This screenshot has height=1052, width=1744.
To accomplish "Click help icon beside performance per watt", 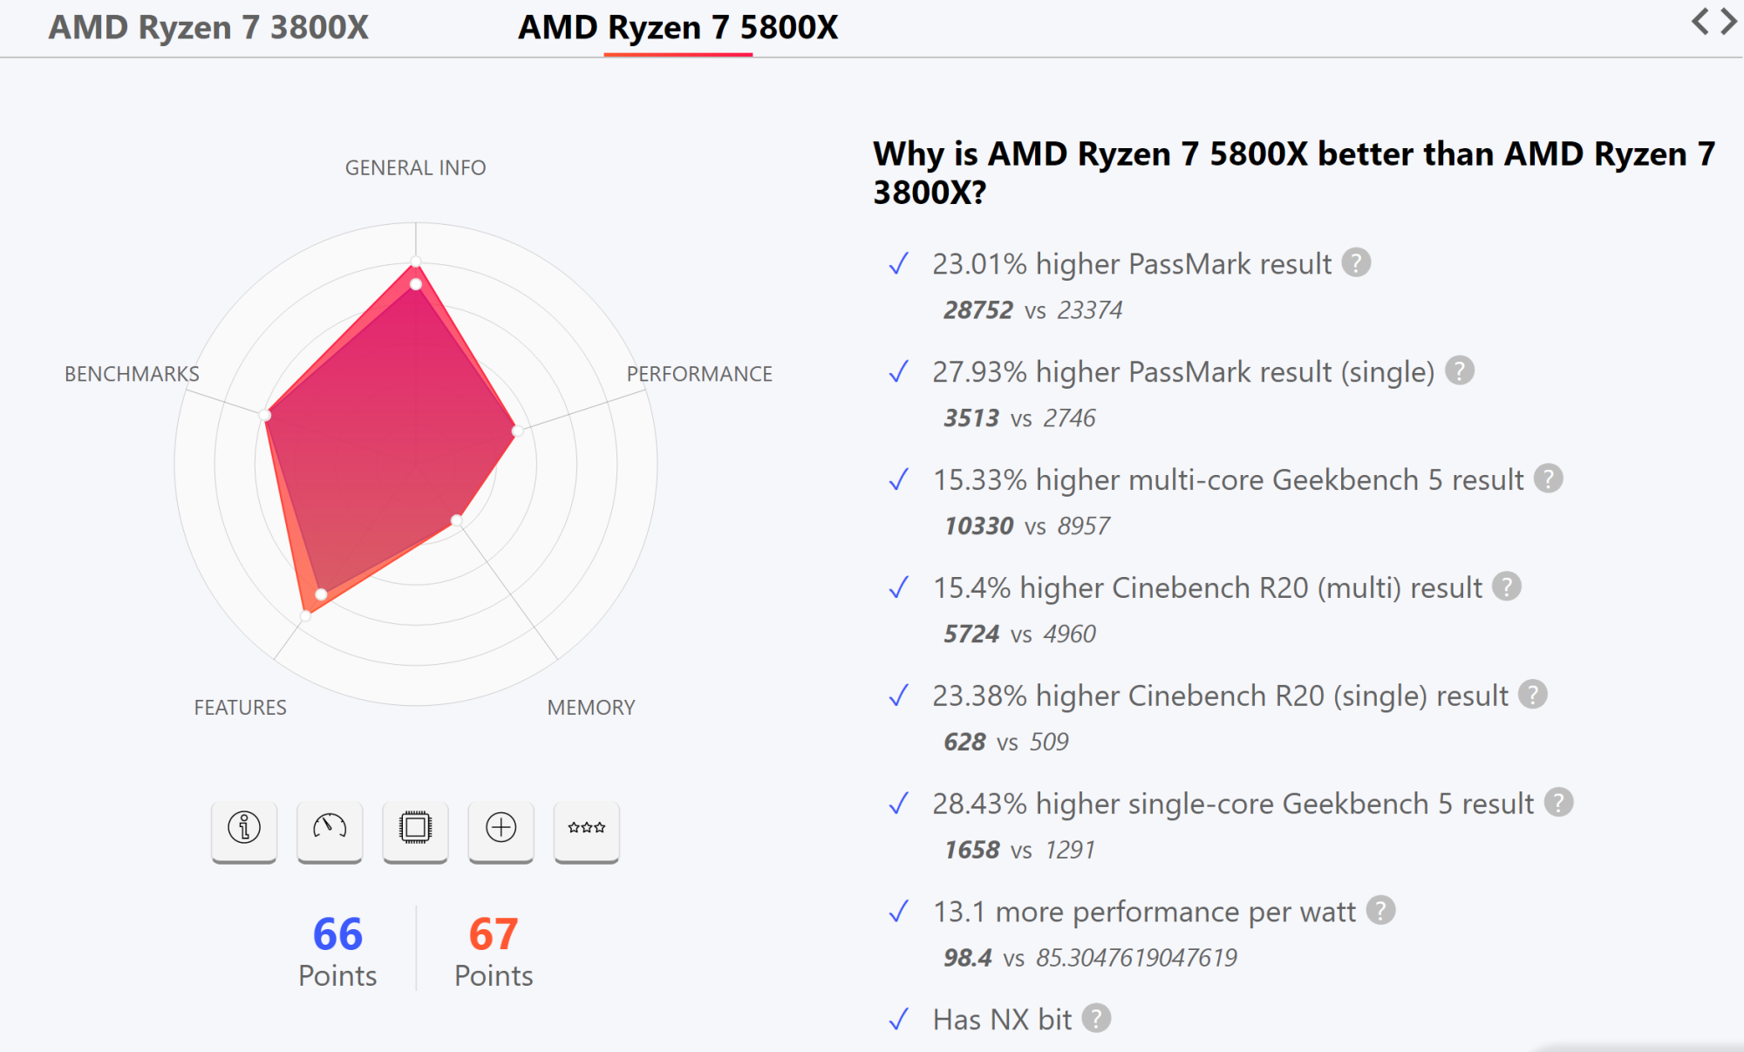I will click(x=1381, y=911).
